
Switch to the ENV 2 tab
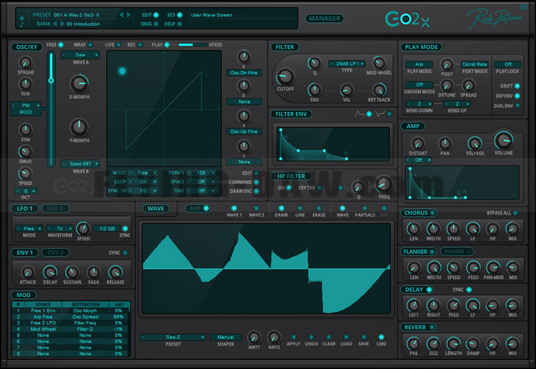(55, 252)
